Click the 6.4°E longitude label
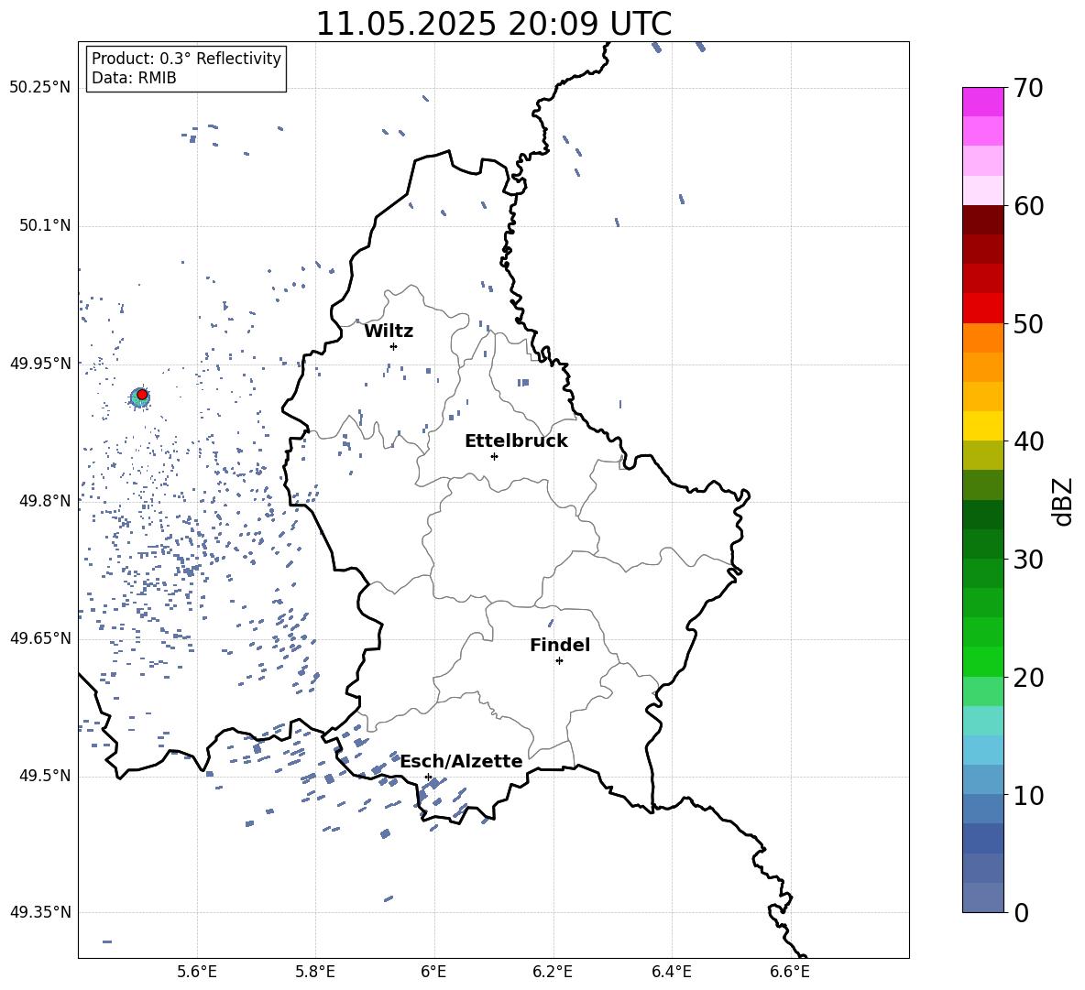1085x990 pixels. 671,972
